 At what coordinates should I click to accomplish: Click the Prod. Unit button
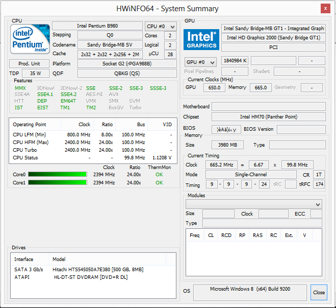pyautogui.click(x=29, y=64)
